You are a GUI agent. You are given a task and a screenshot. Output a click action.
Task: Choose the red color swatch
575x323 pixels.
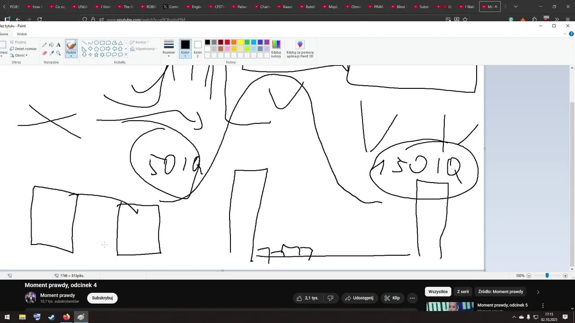coord(227,42)
